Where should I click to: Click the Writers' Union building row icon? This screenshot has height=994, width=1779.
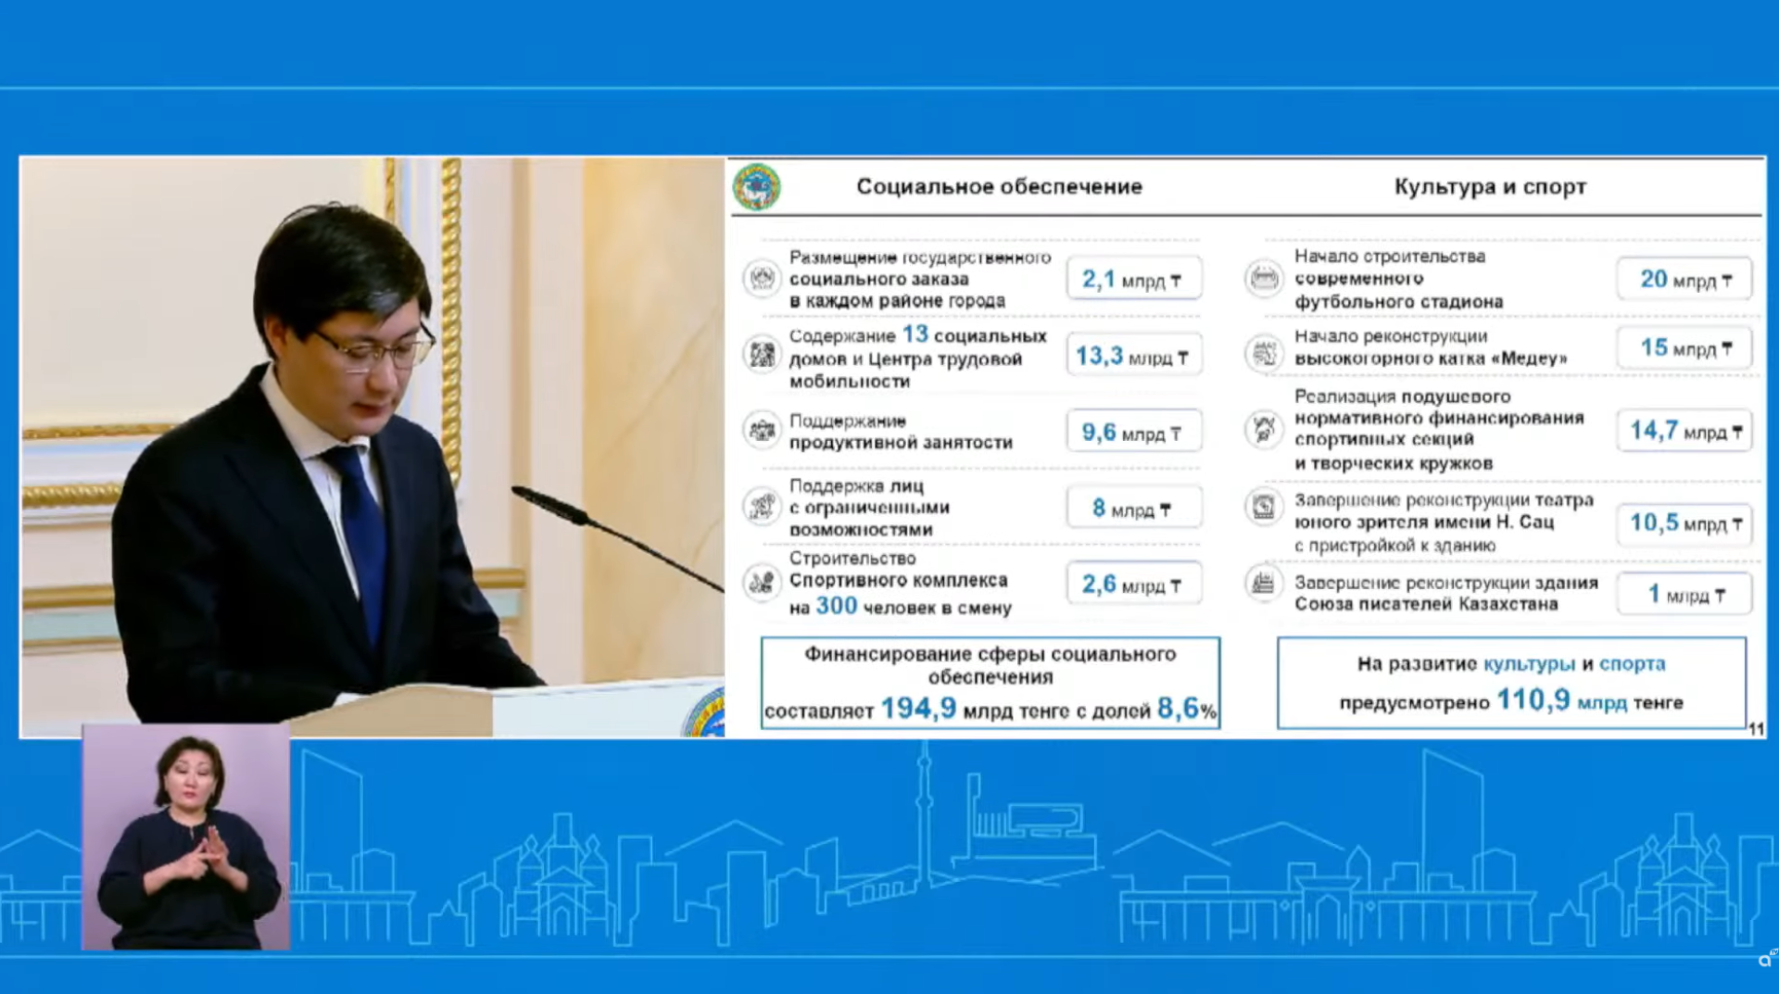coord(1263,583)
